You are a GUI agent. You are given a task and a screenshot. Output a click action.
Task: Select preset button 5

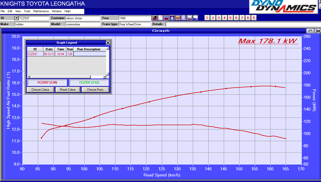(x=230, y=18)
